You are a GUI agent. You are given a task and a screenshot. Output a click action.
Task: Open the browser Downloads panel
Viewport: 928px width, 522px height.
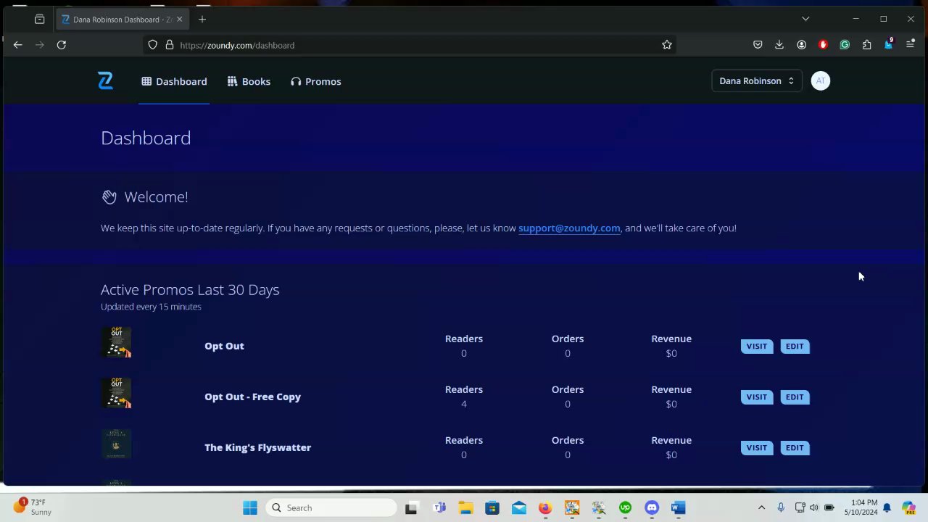point(779,45)
